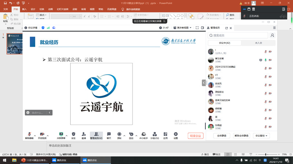Open the security (安全) shield option

(x=74, y=136)
